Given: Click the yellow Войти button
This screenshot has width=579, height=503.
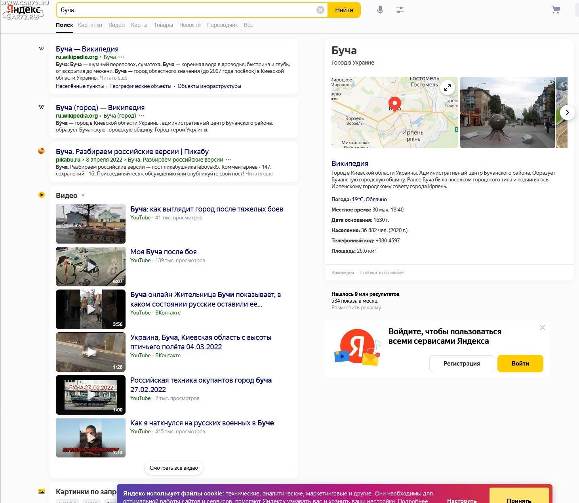Looking at the screenshot, I should click(x=520, y=364).
